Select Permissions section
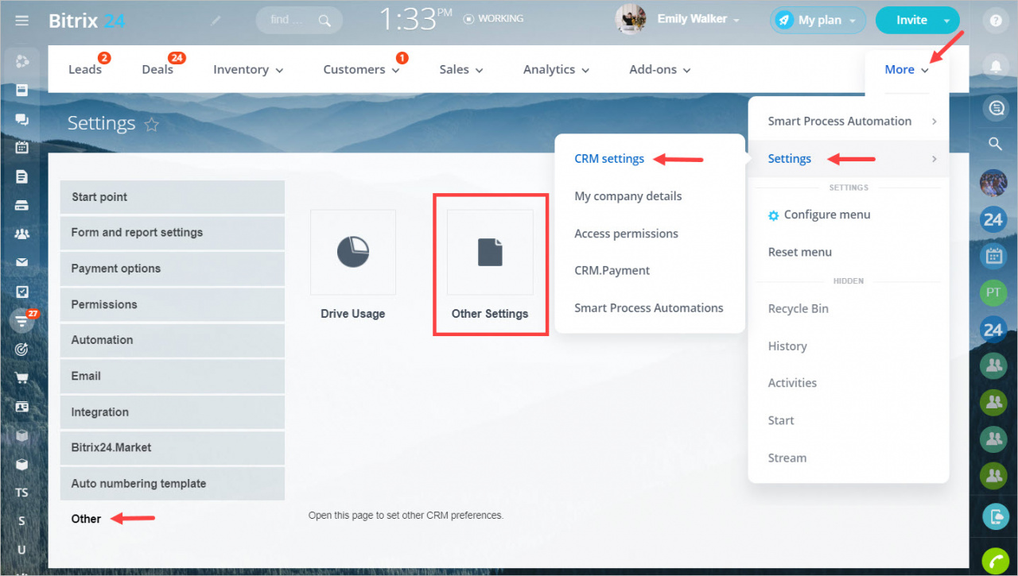Screen dimensions: 1018x576 point(173,304)
